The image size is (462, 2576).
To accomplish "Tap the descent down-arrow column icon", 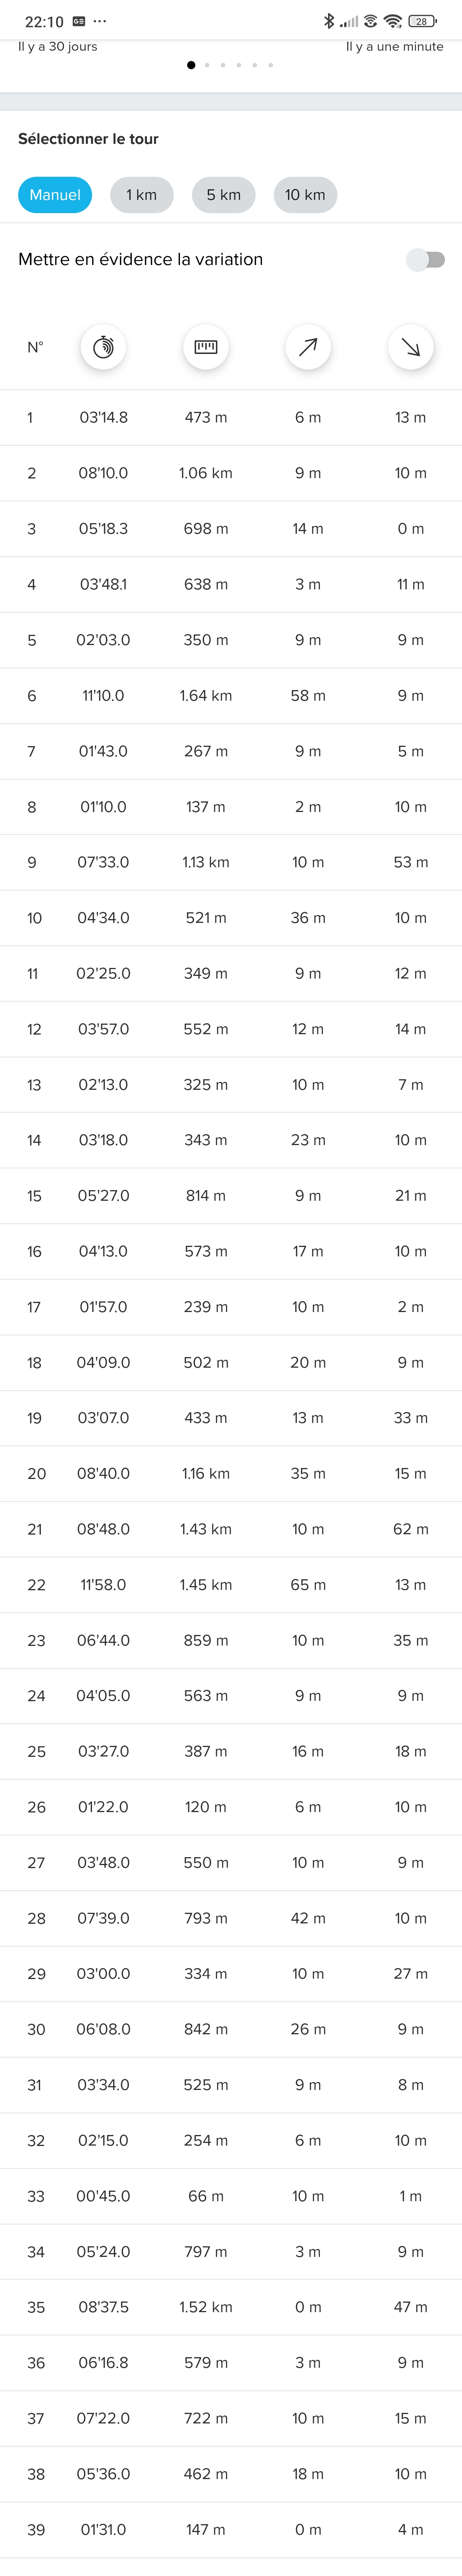I will pos(410,347).
